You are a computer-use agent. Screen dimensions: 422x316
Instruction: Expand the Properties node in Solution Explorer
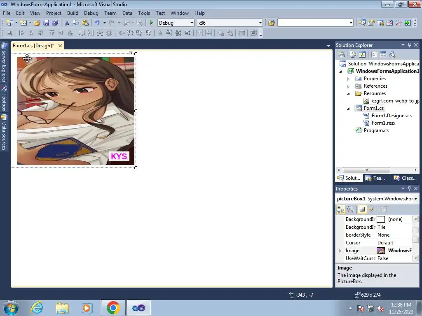349,79
